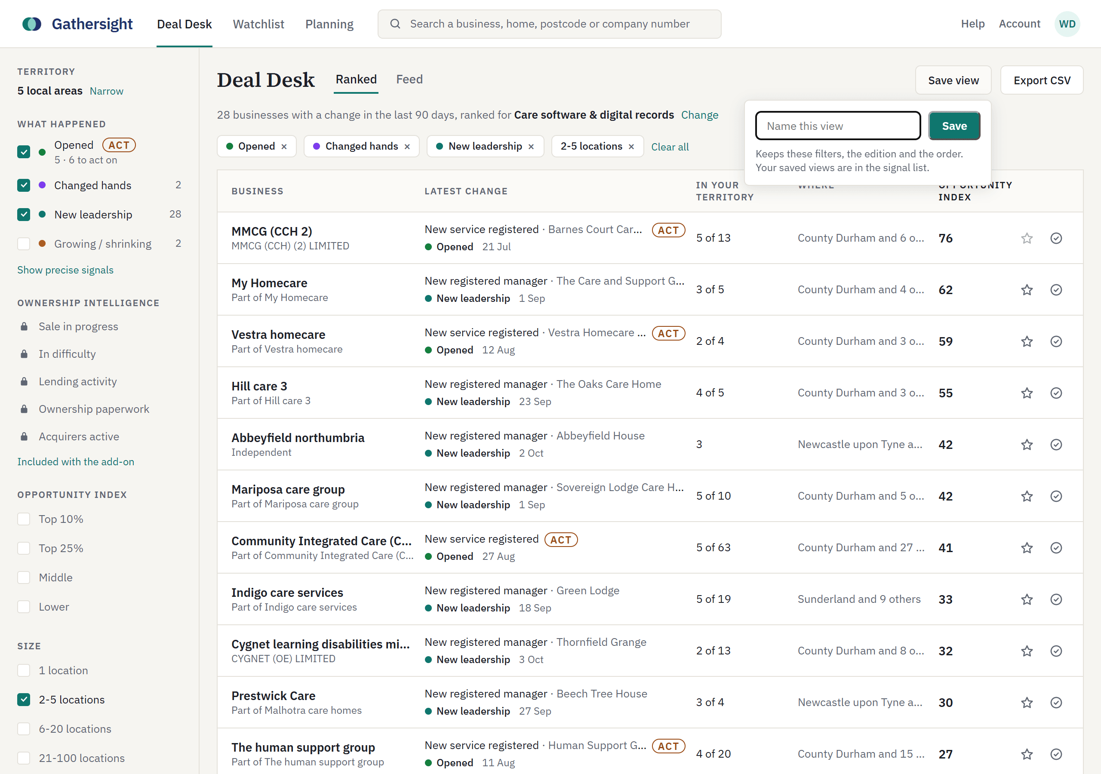Viewport: 1101px width, 774px height.
Task: Focus the Name this view field
Action: pyautogui.click(x=838, y=126)
